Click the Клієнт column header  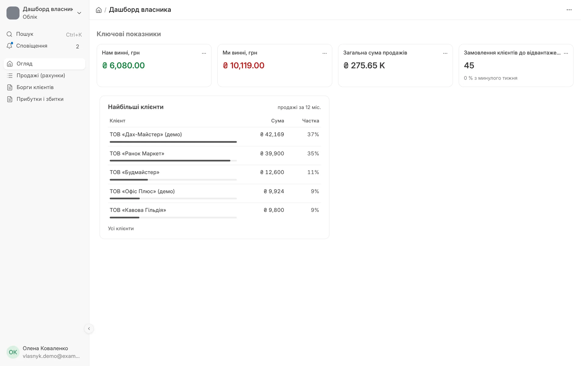point(117,121)
